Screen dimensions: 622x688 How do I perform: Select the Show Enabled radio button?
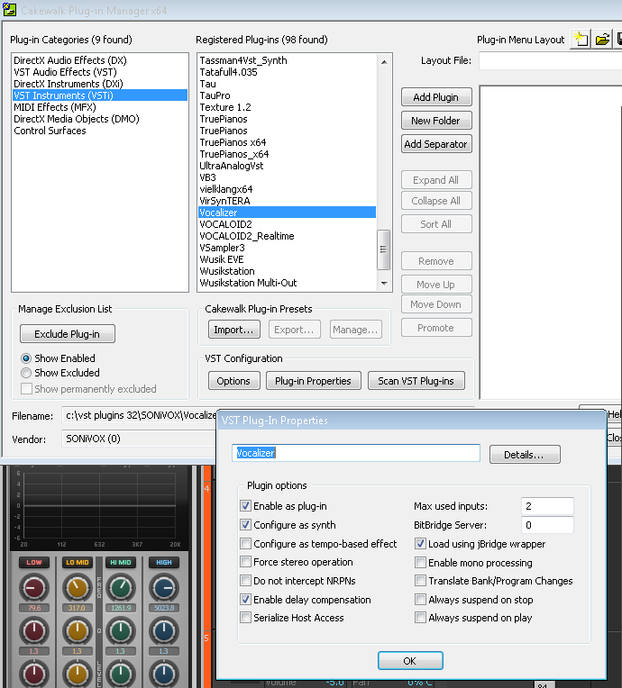click(26, 358)
